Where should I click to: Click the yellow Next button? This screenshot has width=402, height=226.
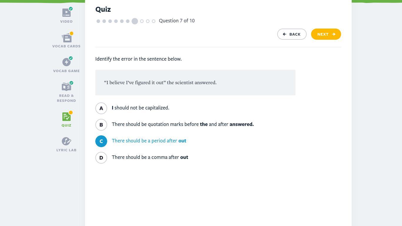click(x=326, y=34)
